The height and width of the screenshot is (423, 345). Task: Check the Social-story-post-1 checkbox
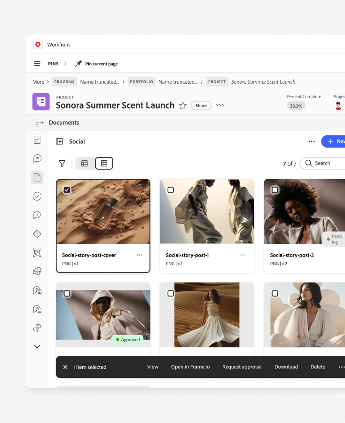click(171, 190)
